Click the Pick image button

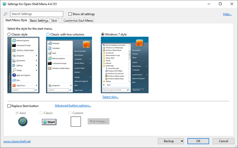tap(98, 121)
